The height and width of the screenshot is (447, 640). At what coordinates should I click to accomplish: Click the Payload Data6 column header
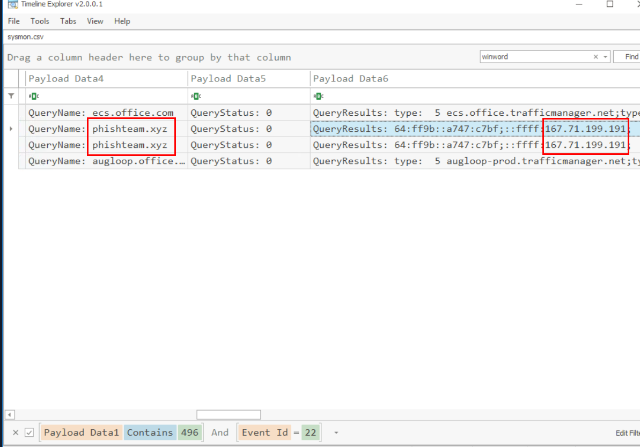(350, 79)
